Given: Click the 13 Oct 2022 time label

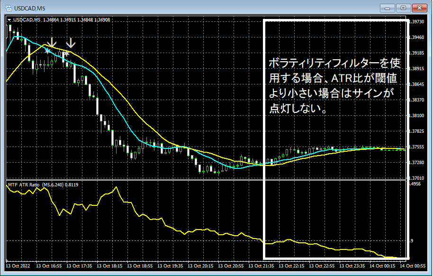Looking at the screenshot, I should coord(18,266).
